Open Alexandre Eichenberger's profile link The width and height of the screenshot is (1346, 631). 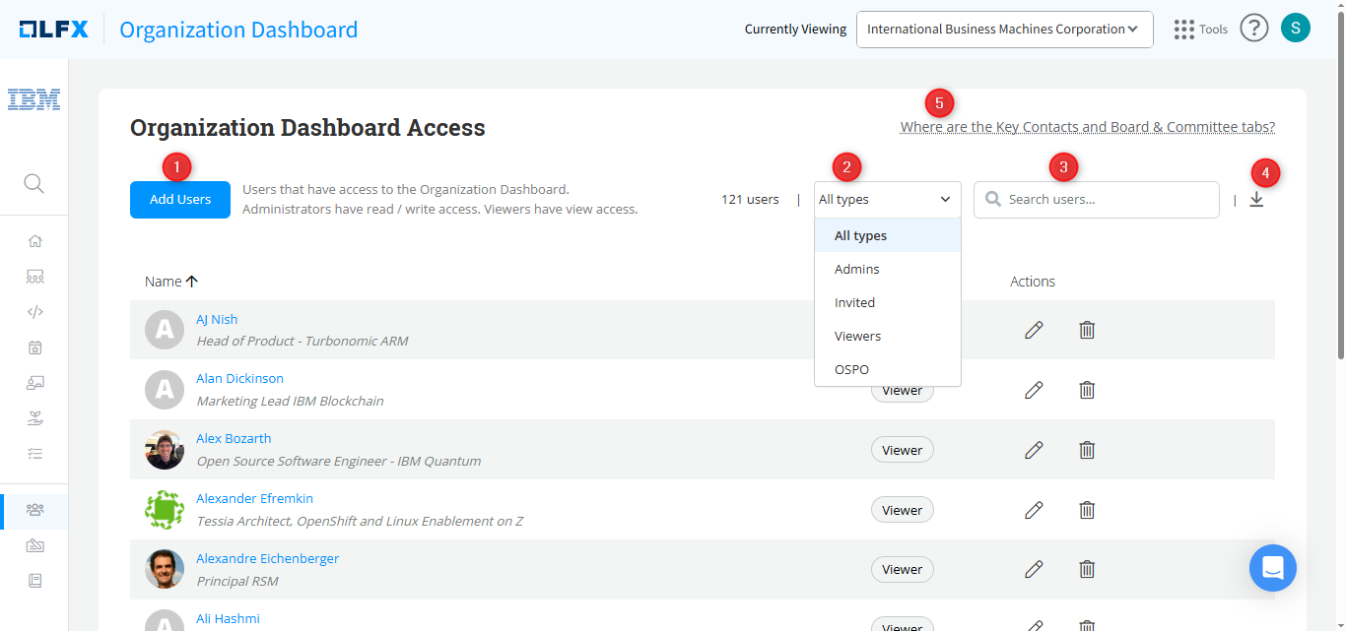pos(267,559)
